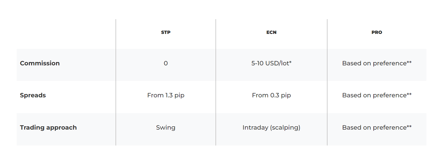Click the From 0.3 pip spread
This screenshot has height=146, width=431.
tap(271, 95)
